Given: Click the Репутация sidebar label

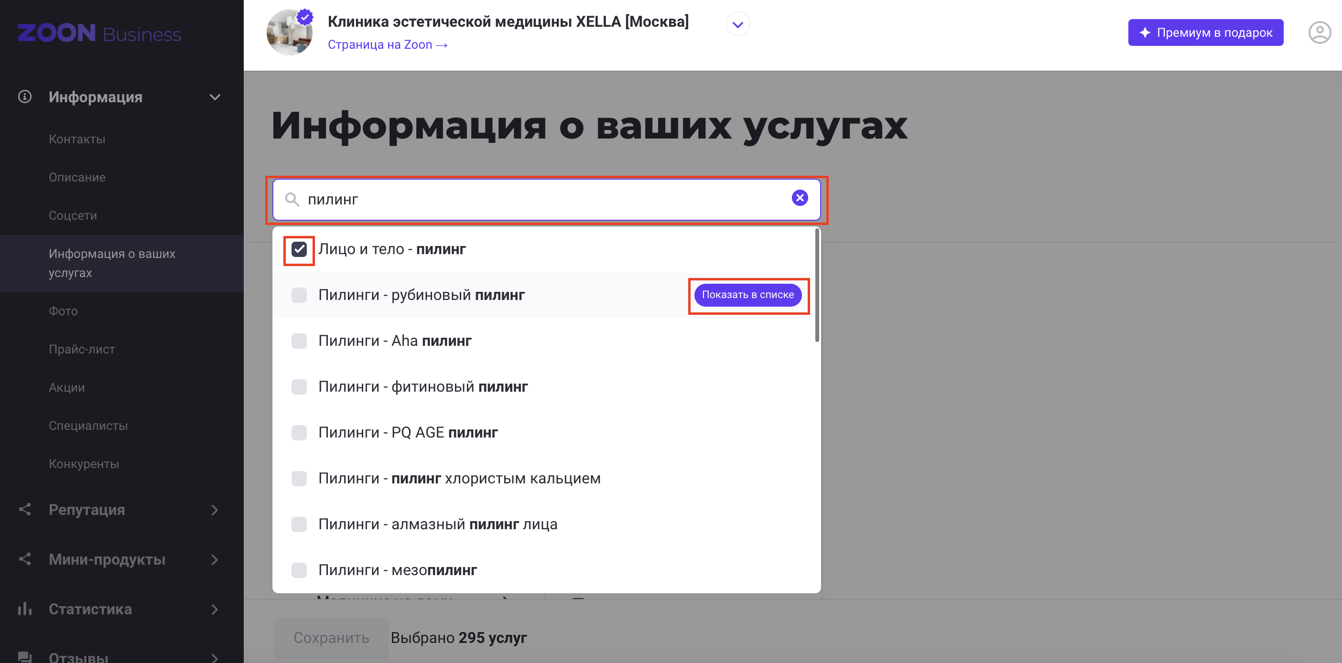Looking at the screenshot, I should 87,509.
